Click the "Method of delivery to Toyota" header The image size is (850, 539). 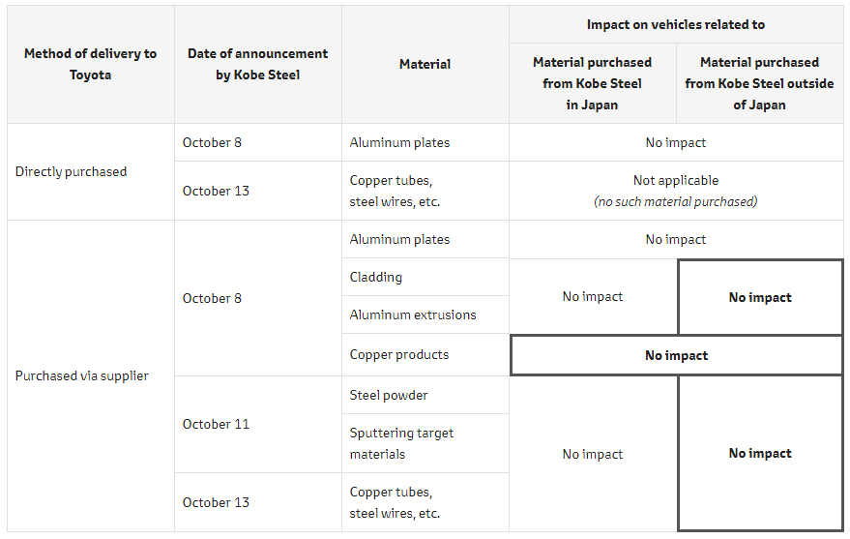(x=90, y=64)
